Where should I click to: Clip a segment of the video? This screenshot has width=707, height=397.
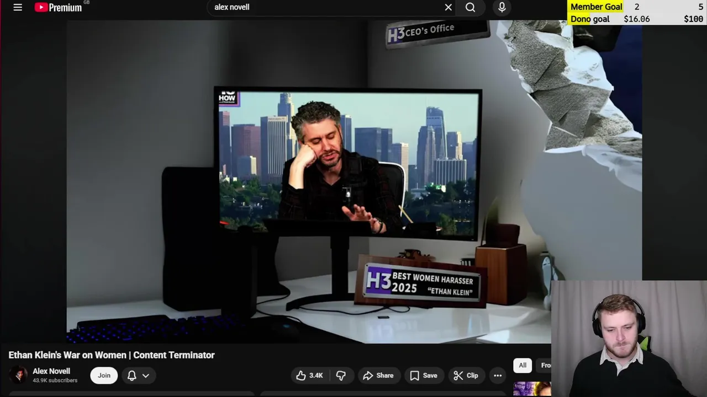466,375
